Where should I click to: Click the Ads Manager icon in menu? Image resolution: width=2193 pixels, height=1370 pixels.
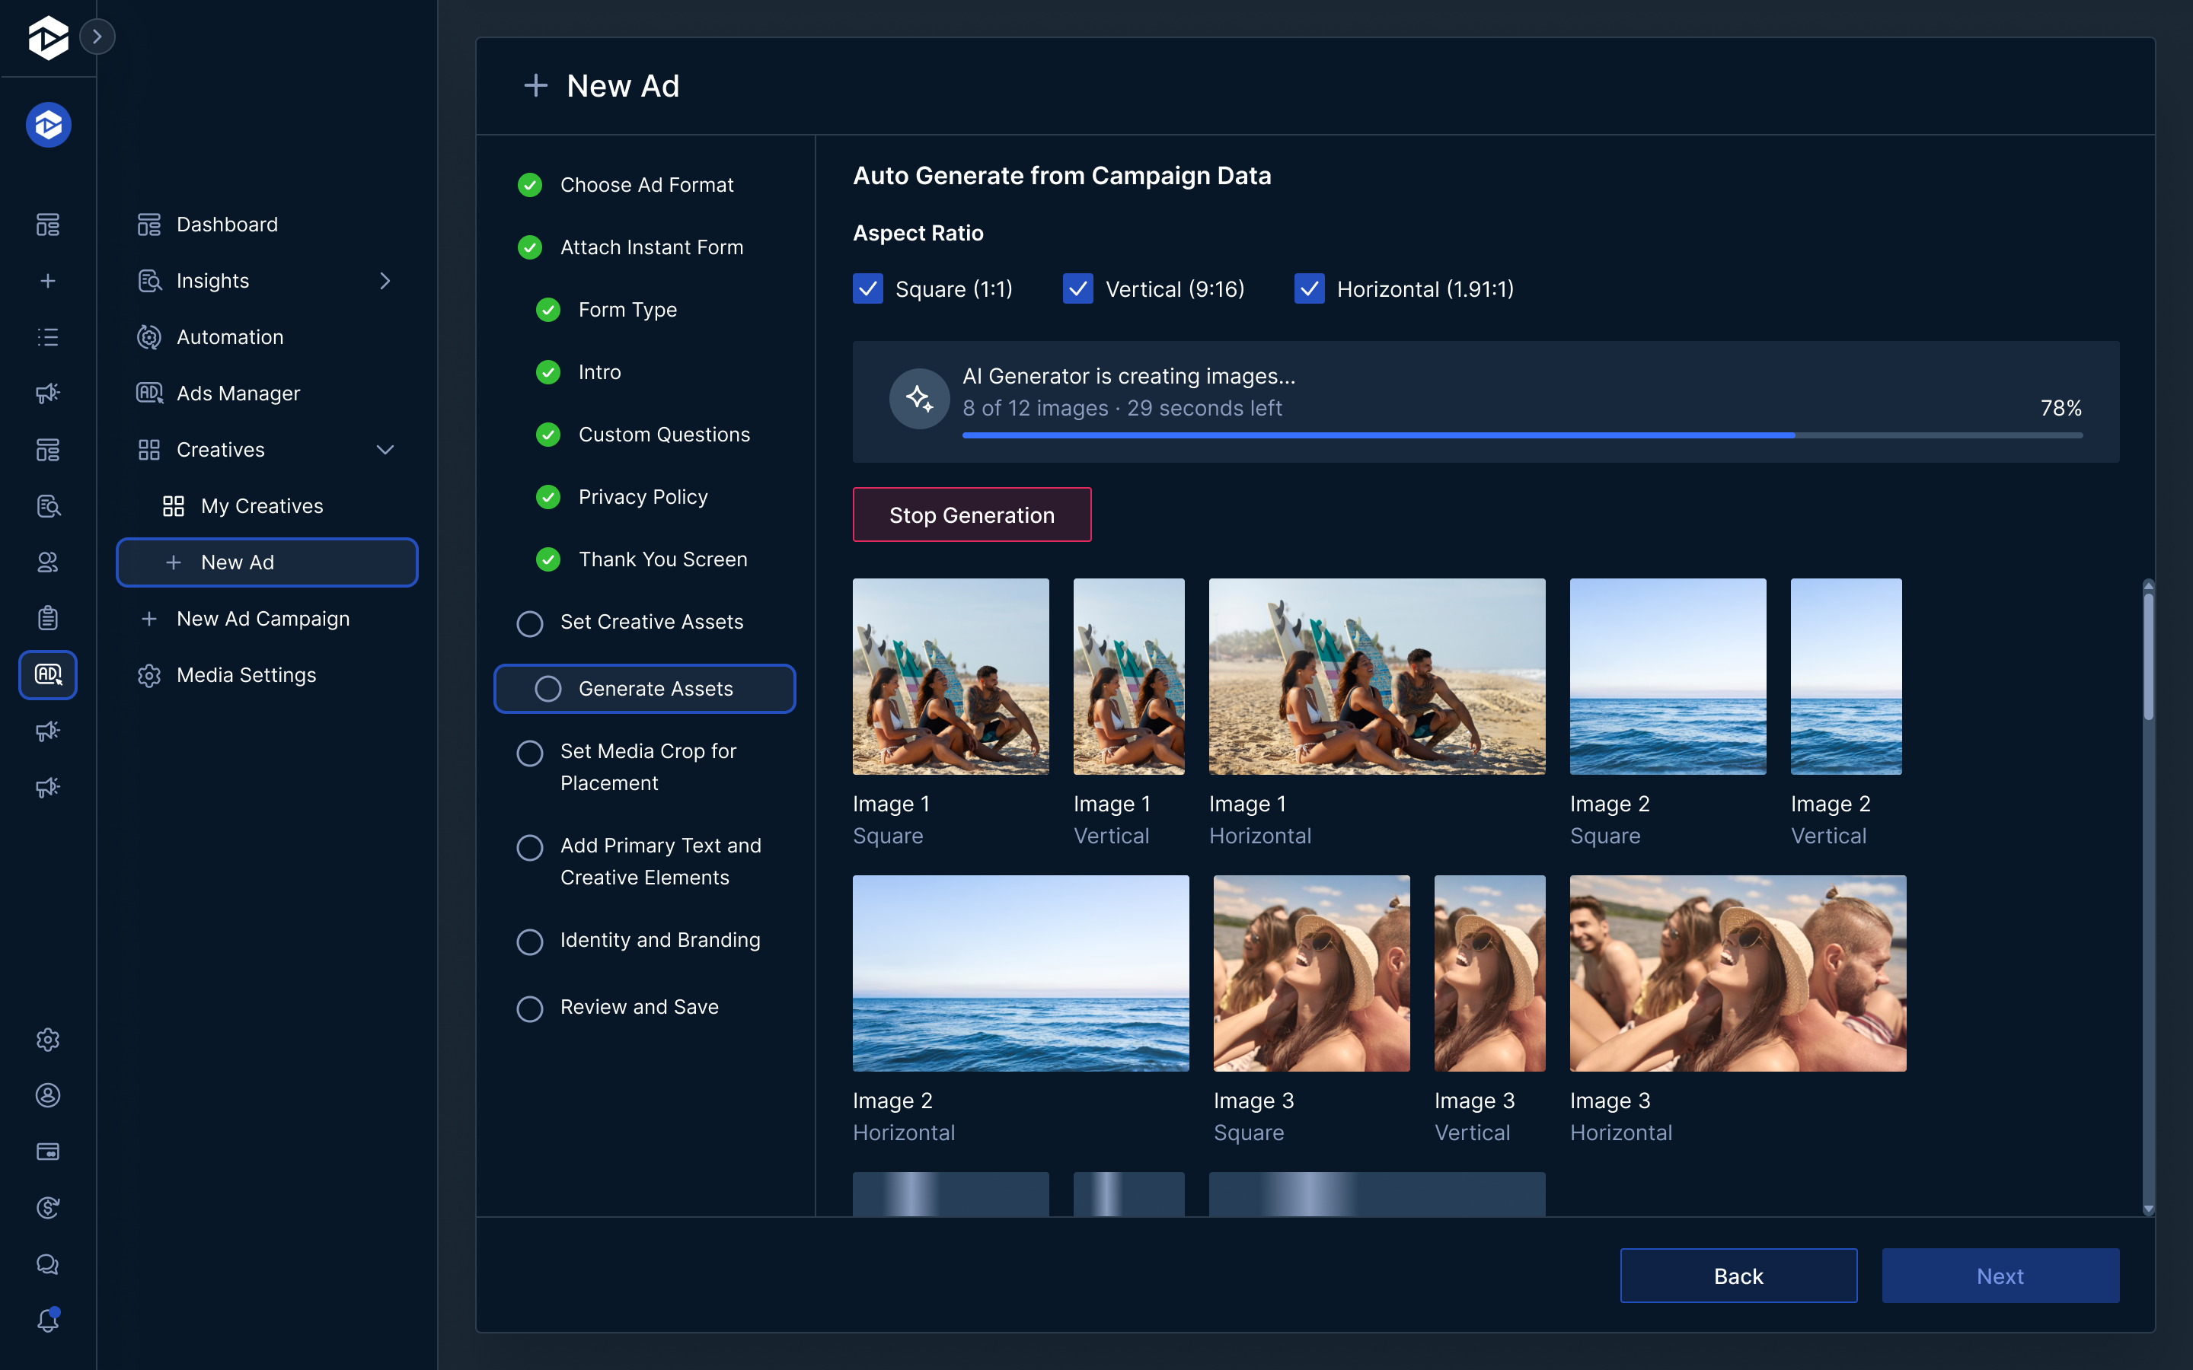pos(149,393)
